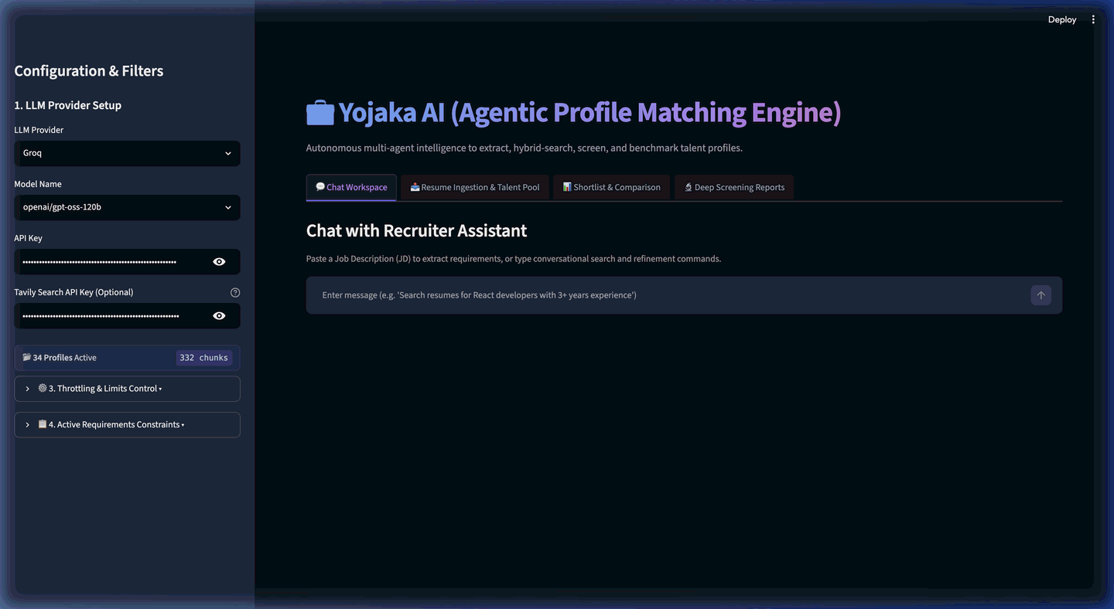Click the 1. LLM Provider Setup heading
The width and height of the screenshot is (1114, 609).
(x=68, y=105)
